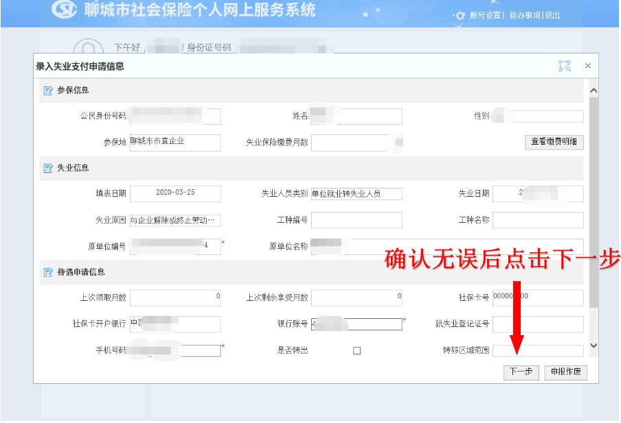The width and height of the screenshot is (621, 423).
Task: Click the 聊城市社会保险个人网上服务系统 title
Action: pos(200,10)
